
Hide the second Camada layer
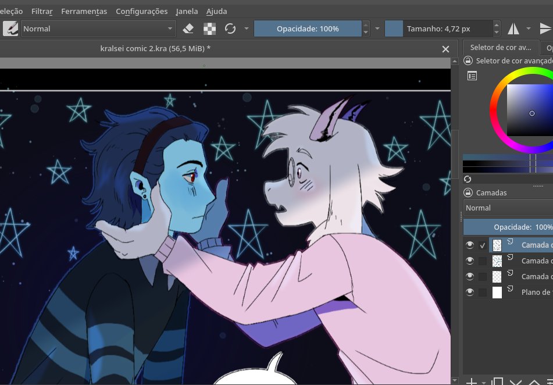click(469, 261)
